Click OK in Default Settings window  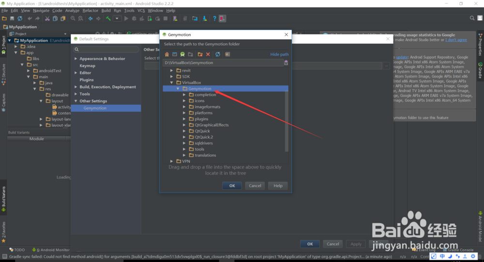click(310, 244)
